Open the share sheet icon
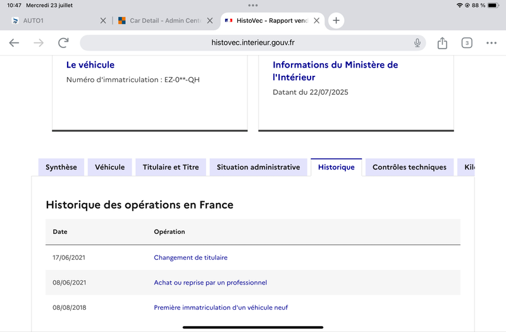Image resolution: width=506 pixels, height=332 pixels. click(x=442, y=43)
